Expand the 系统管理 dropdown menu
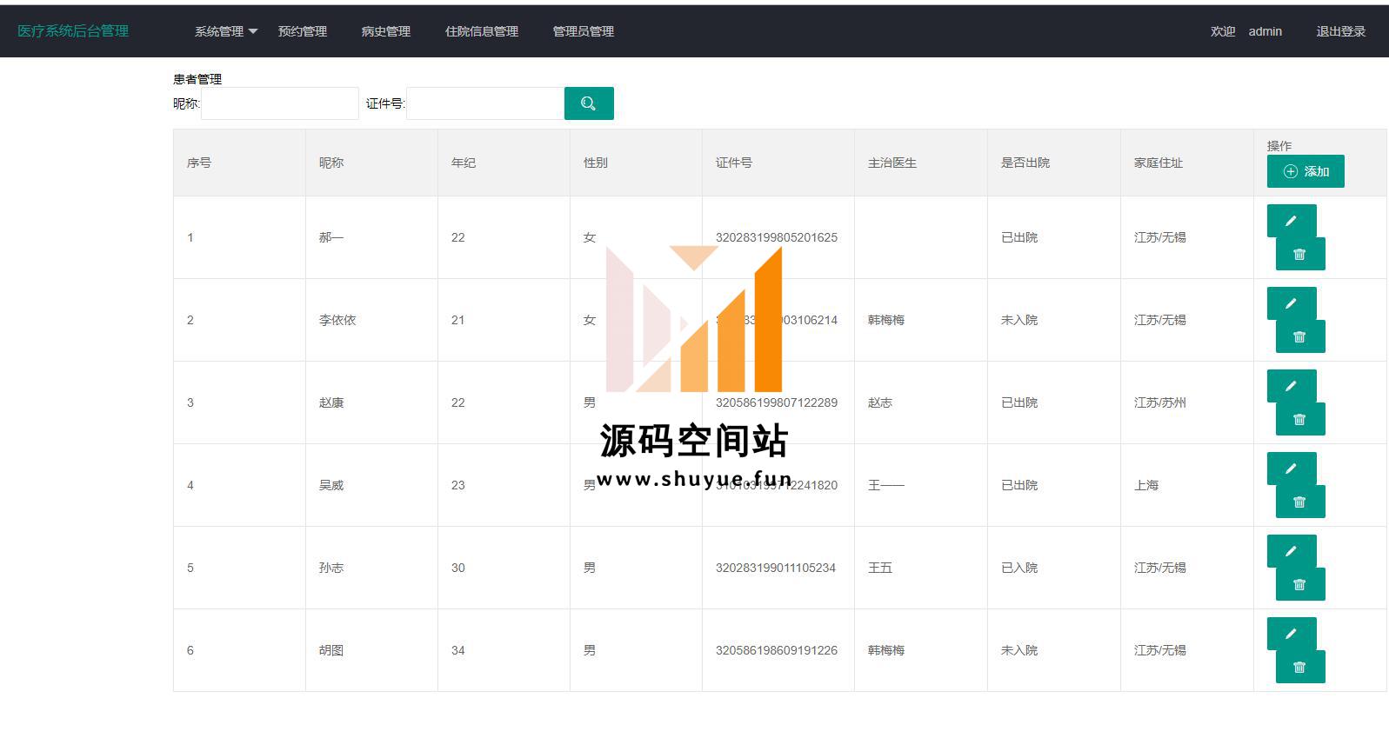The height and width of the screenshot is (738, 1389). [x=225, y=31]
